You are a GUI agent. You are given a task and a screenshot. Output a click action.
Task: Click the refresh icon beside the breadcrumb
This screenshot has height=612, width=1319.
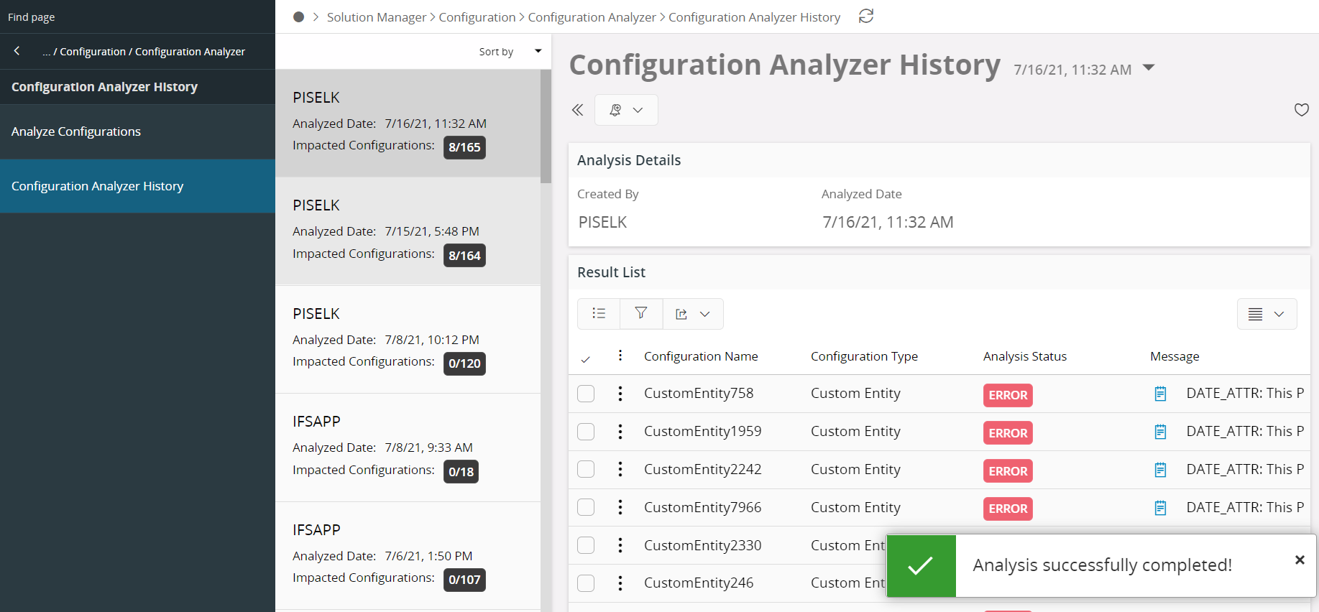(x=865, y=16)
